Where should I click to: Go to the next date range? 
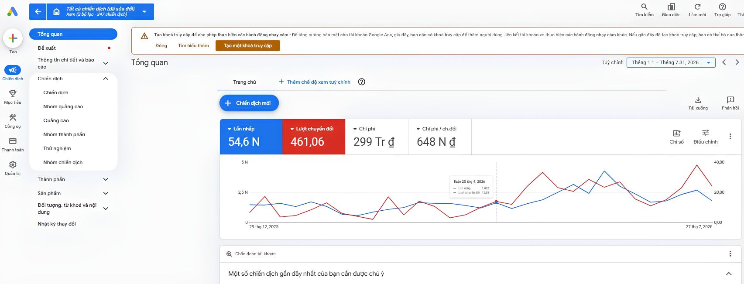coord(737,62)
